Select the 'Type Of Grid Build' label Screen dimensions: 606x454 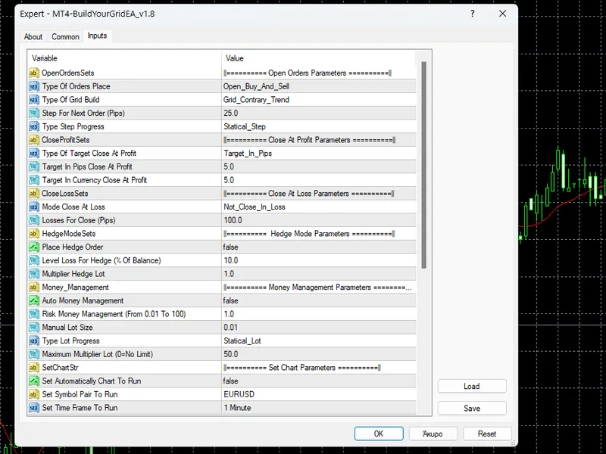pos(70,100)
